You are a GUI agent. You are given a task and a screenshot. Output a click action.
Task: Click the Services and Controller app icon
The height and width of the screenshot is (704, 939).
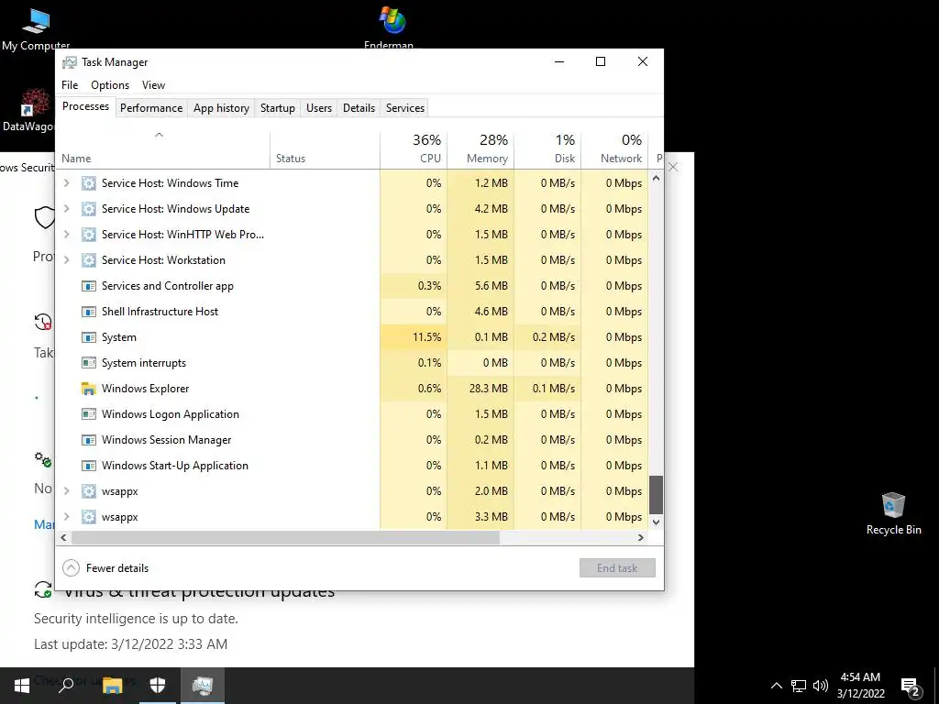click(x=89, y=286)
